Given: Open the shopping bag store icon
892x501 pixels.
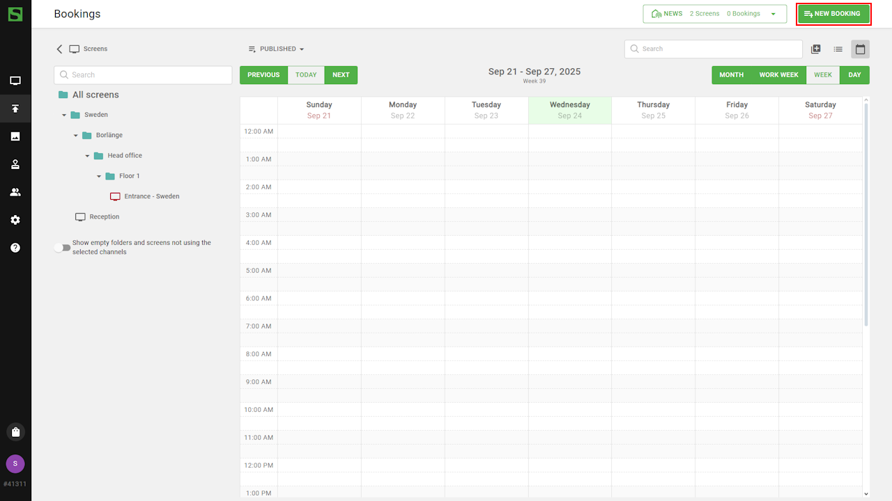Looking at the screenshot, I should pos(15,432).
